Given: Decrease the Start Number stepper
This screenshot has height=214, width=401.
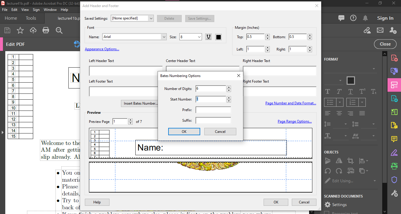Looking at the screenshot, I should tap(229, 101).
